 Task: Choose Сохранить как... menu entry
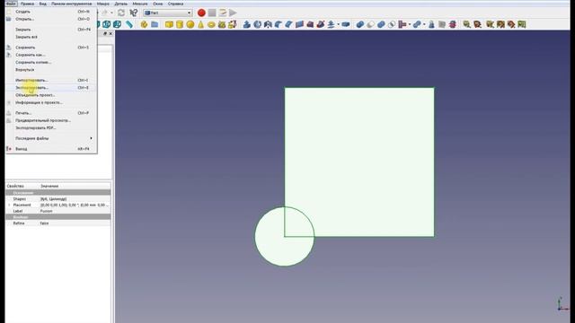pos(51,55)
